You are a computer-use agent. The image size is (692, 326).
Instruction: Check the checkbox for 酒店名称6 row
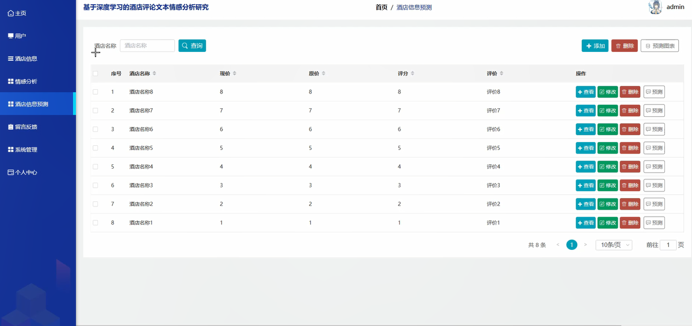pos(96,129)
